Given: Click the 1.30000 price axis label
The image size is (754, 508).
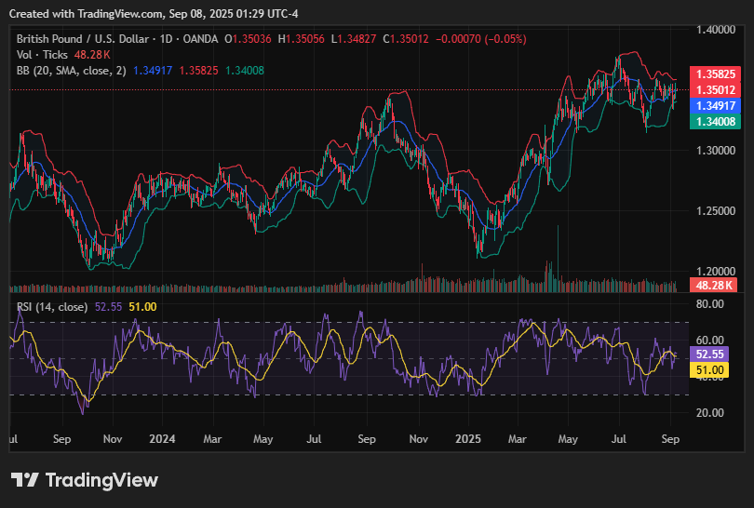Looking at the screenshot, I should pos(716,151).
